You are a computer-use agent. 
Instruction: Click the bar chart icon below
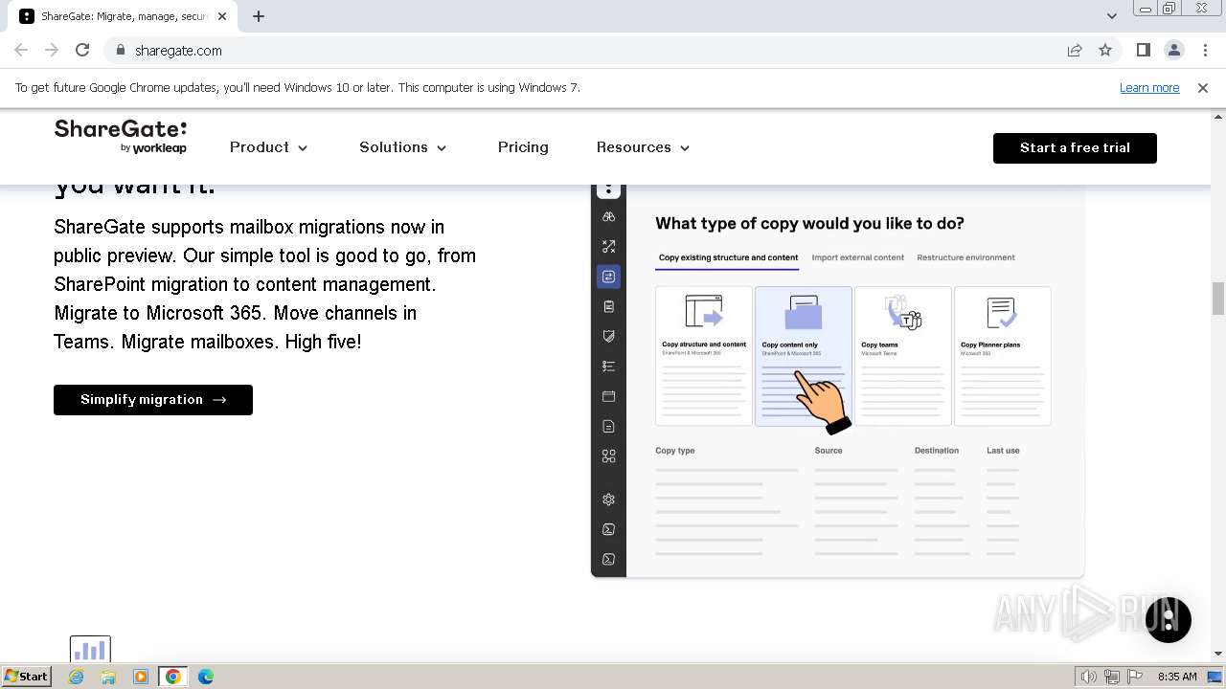(x=90, y=650)
